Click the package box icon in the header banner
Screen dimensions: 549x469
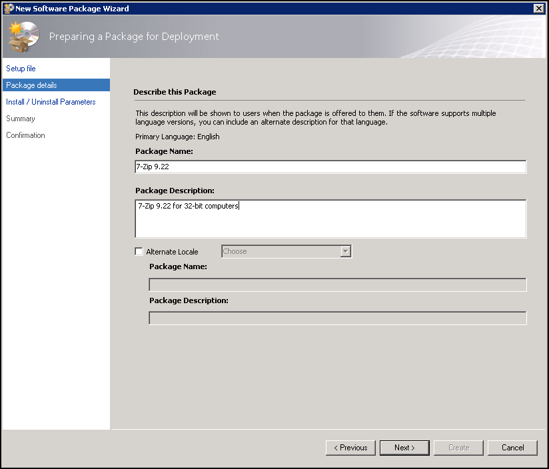[x=23, y=37]
